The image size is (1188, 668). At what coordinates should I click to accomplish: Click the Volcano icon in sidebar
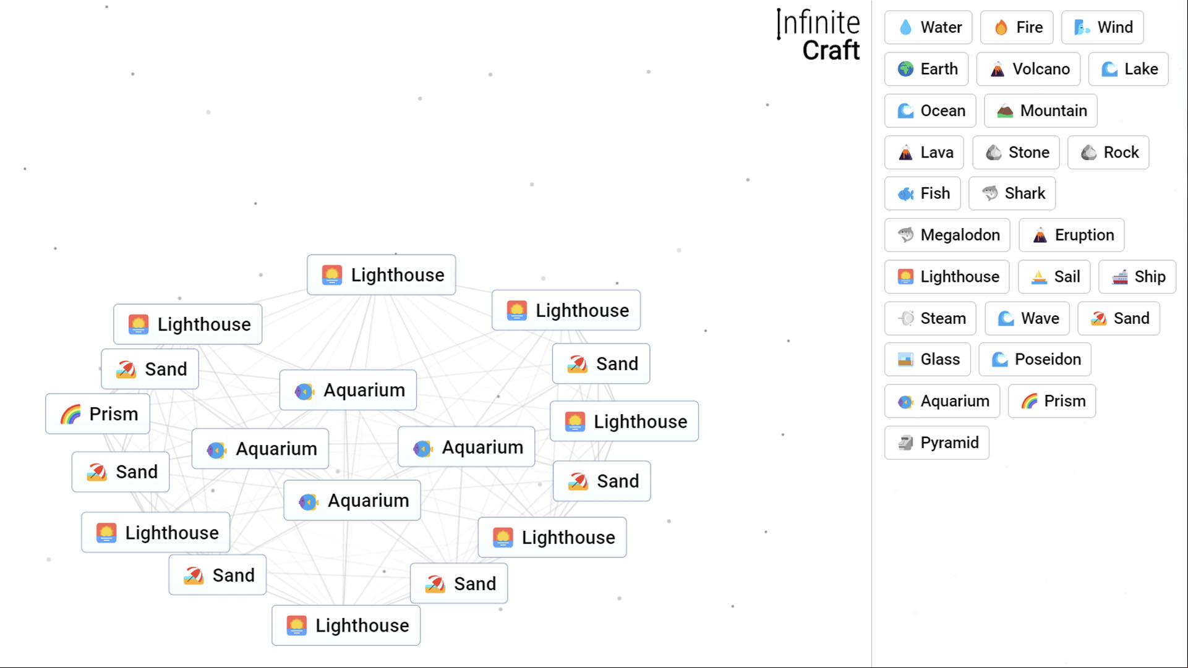[x=998, y=69]
